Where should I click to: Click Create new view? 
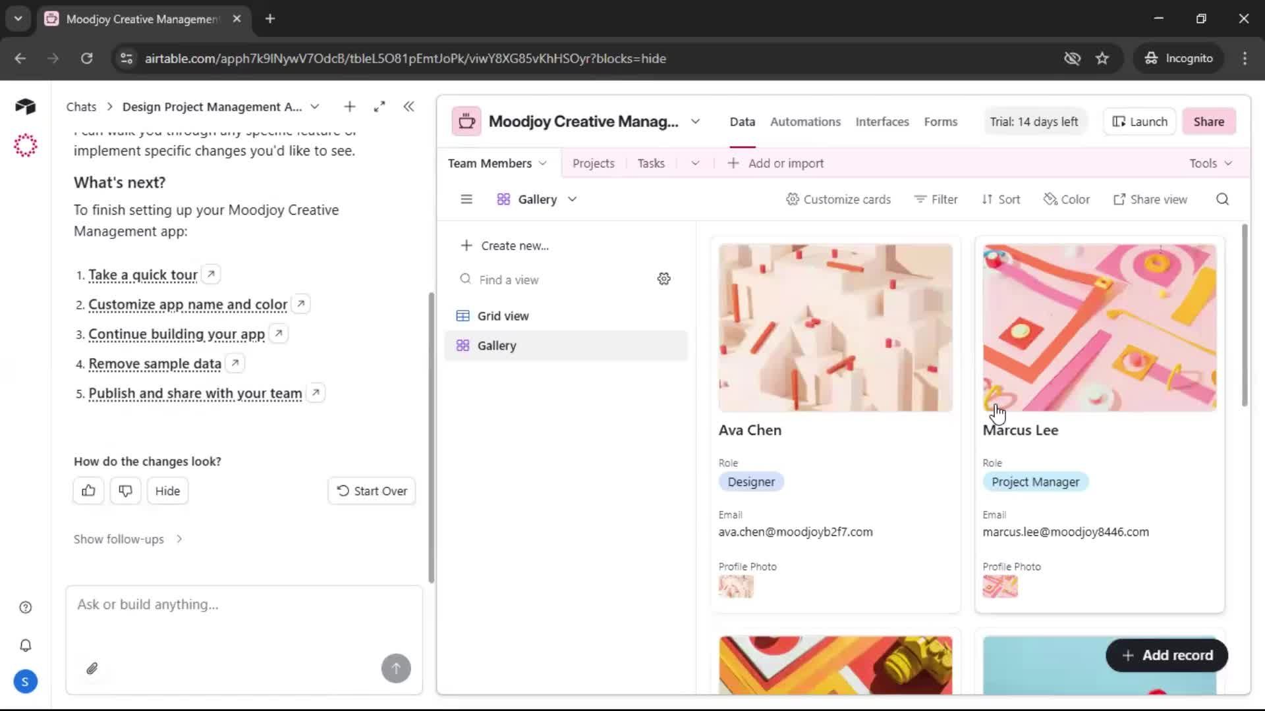505,246
